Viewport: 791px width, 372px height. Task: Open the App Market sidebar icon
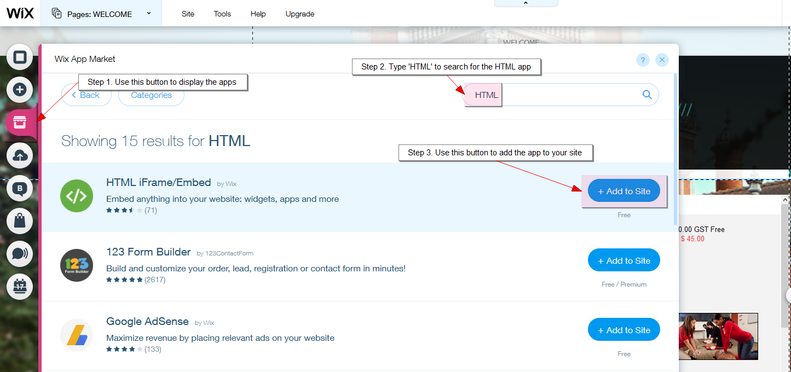20,123
